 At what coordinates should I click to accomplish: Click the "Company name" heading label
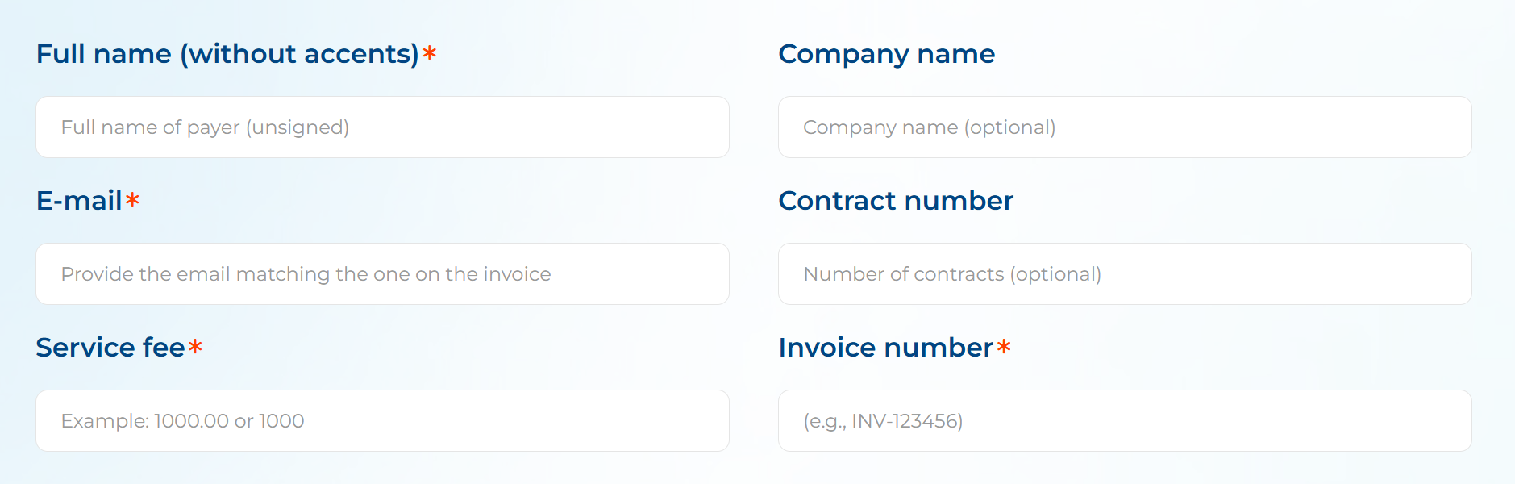(886, 54)
